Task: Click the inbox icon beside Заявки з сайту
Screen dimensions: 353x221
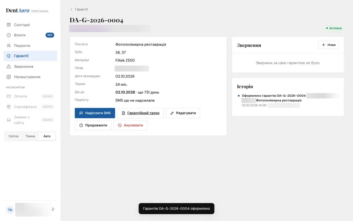Action: (x=9, y=120)
